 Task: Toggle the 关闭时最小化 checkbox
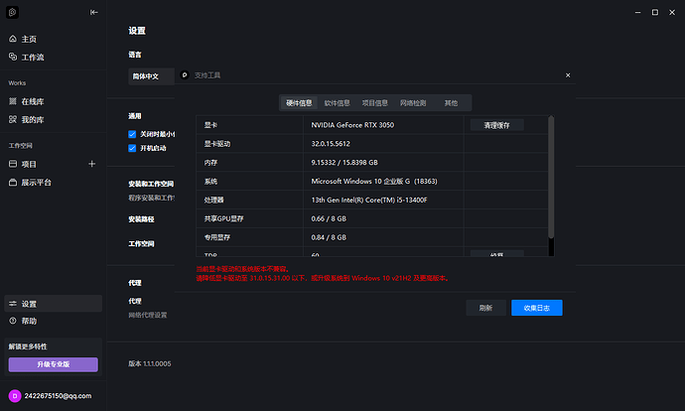pyautogui.click(x=132, y=134)
